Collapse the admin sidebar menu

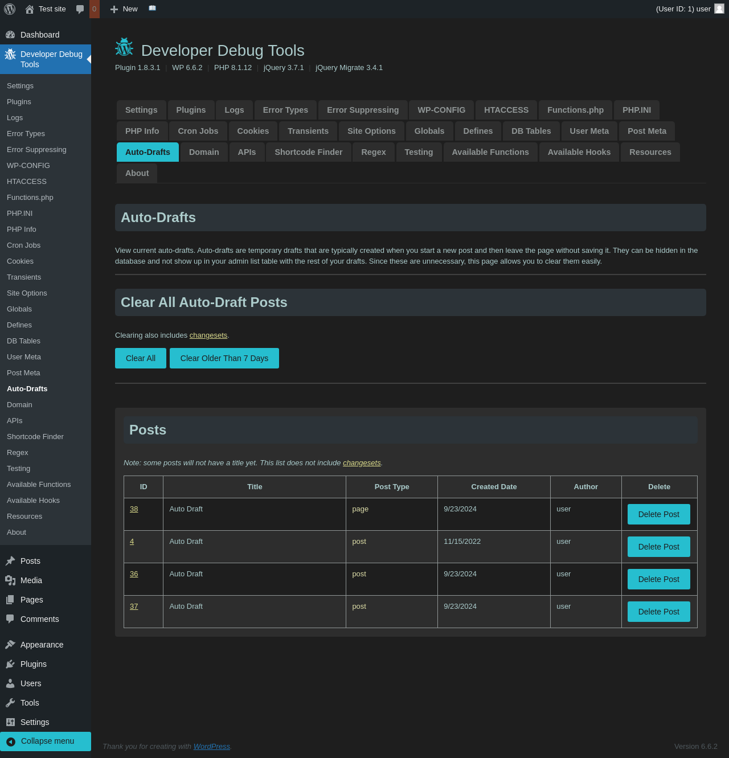point(46,741)
